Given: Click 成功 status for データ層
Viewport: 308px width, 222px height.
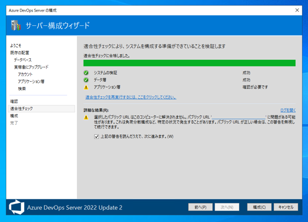Looking at the screenshot, I should (246, 80).
